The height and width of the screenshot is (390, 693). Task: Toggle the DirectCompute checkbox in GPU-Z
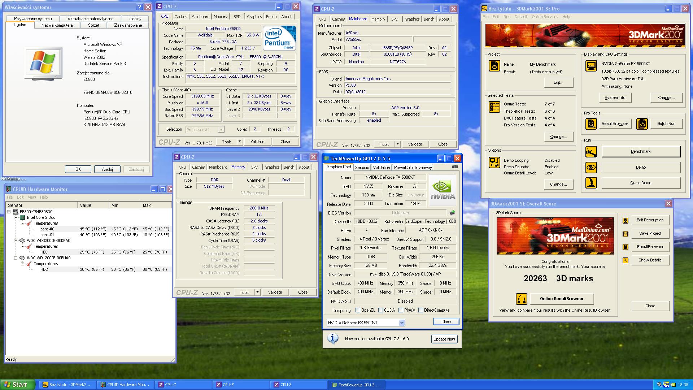[x=420, y=310]
